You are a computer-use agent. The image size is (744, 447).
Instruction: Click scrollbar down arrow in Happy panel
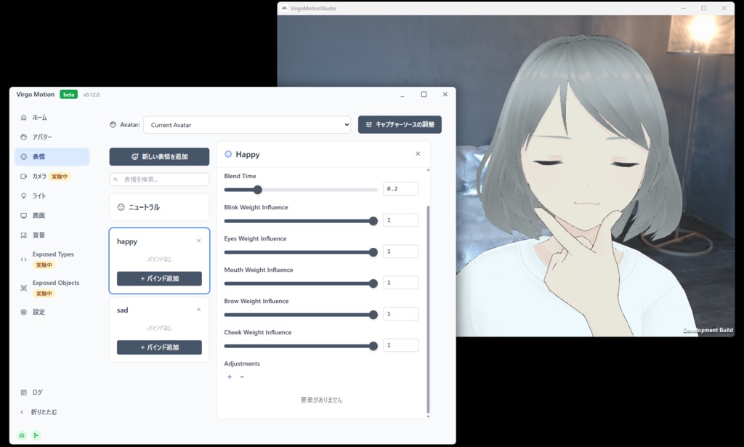tap(428, 416)
